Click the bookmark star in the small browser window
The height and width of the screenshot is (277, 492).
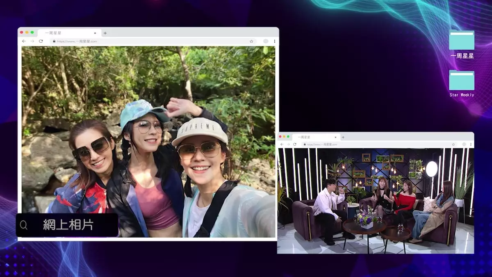(x=453, y=144)
